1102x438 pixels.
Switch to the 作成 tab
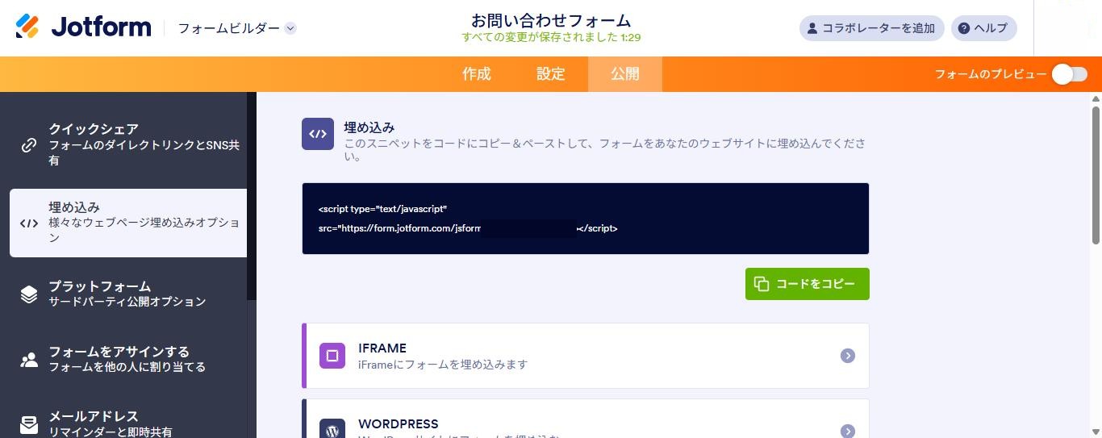[x=477, y=74]
